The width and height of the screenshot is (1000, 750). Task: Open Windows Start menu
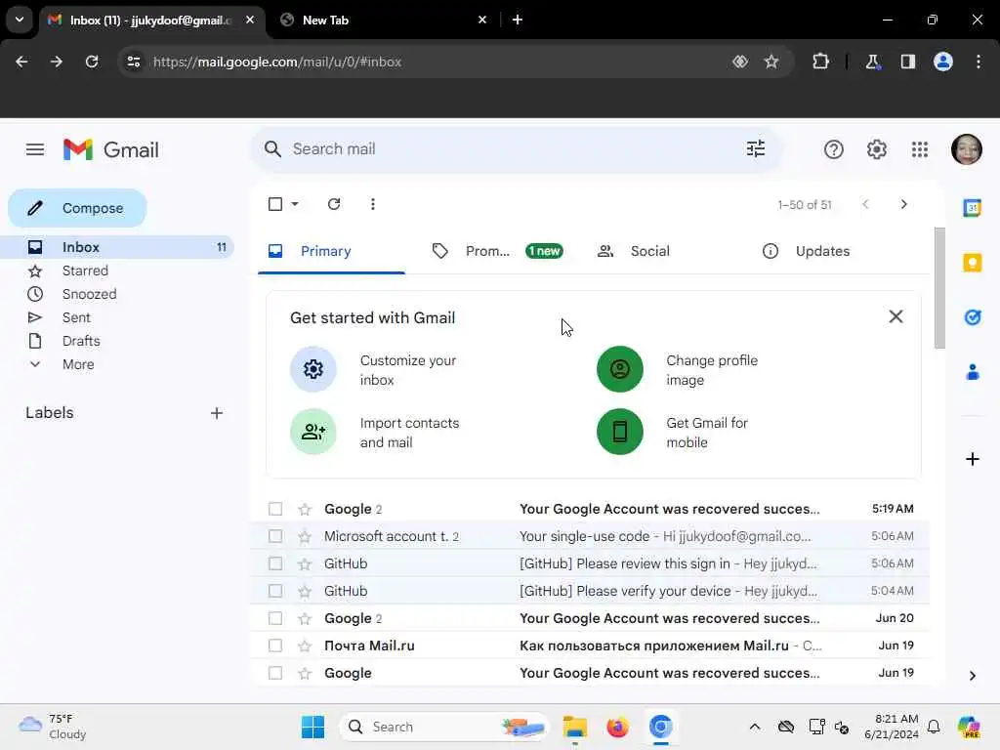tap(312, 727)
